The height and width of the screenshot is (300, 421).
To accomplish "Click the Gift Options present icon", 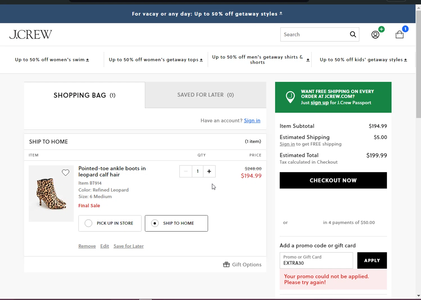I will tap(226, 264).
